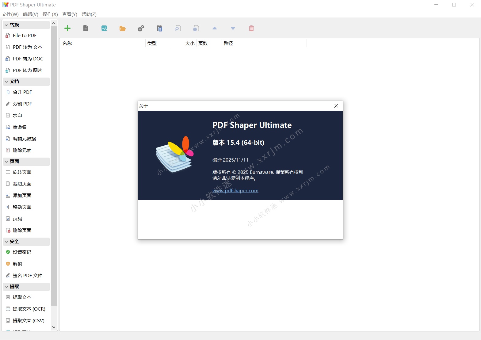Open the 操作(X) menu

[x=50, y=14]
